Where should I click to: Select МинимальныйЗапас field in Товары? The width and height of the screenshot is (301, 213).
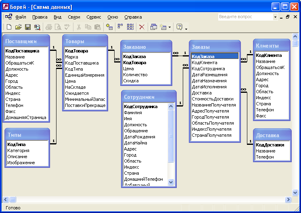[x=85, y=99]
